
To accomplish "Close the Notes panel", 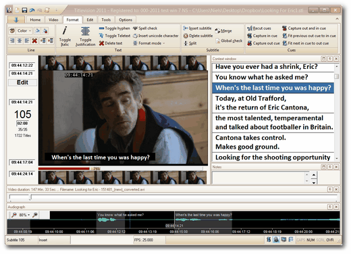I will point(336,167).
